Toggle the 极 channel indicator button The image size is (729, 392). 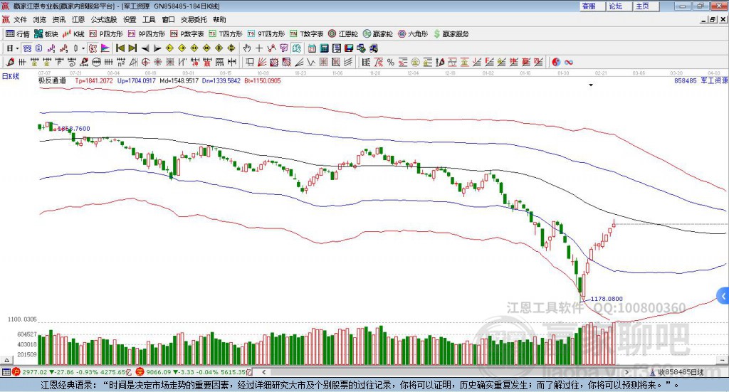click(x=93, y=48)
